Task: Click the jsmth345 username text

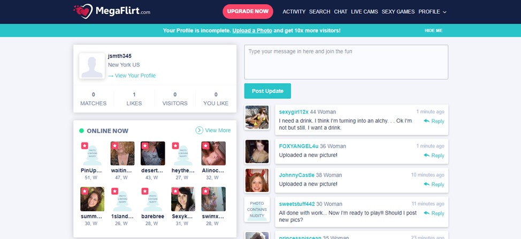Action: pos(120,56)
